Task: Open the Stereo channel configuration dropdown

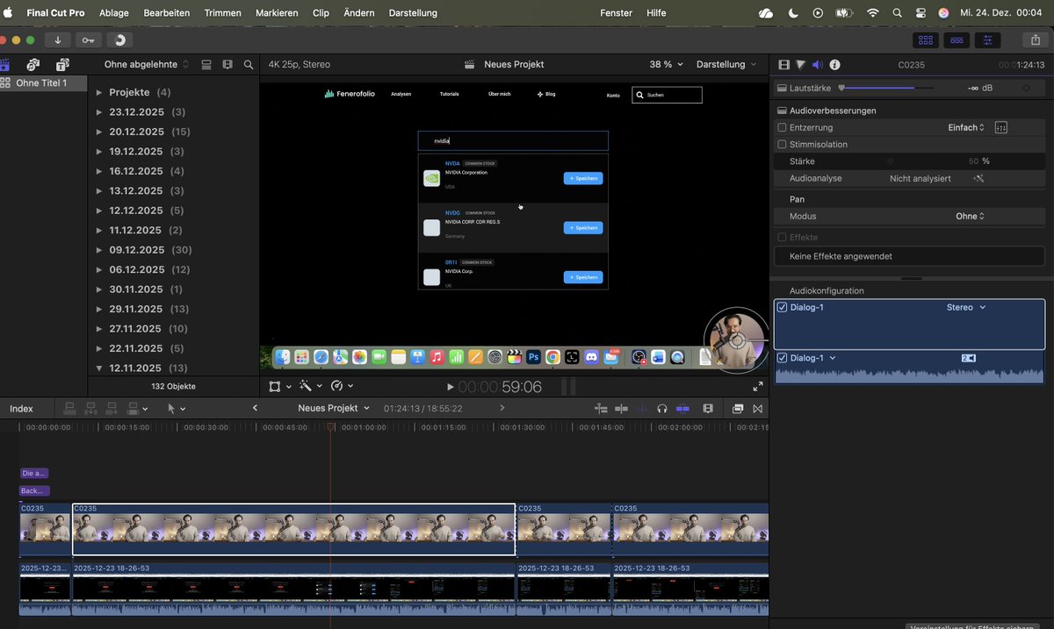Action: [966, 307]
